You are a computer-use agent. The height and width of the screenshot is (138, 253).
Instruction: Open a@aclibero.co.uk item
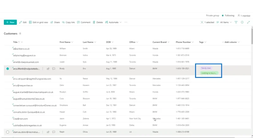[x=21, y=49]
